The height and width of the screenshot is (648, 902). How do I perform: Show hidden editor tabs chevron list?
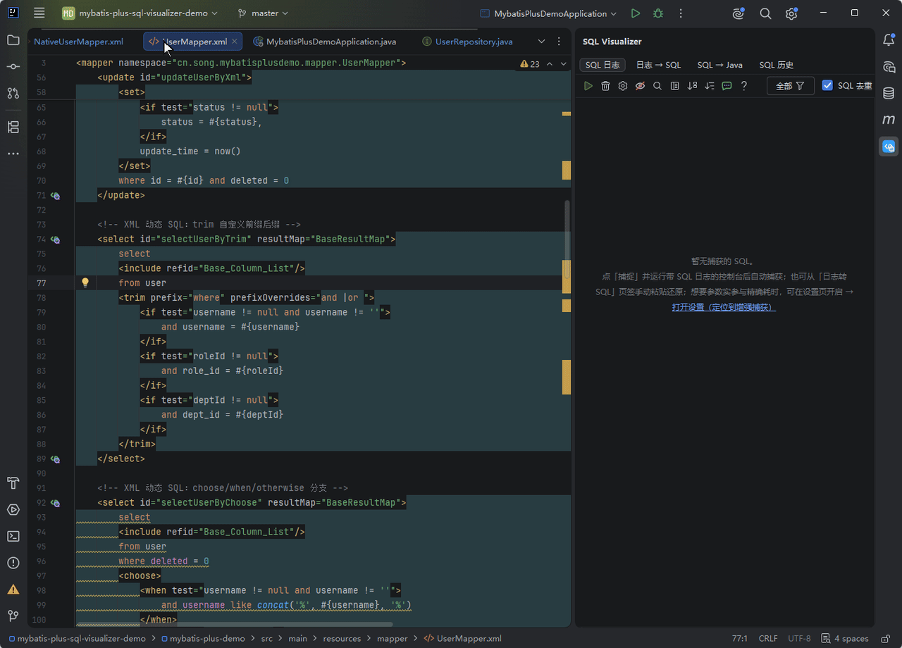[x=541, y=42]
